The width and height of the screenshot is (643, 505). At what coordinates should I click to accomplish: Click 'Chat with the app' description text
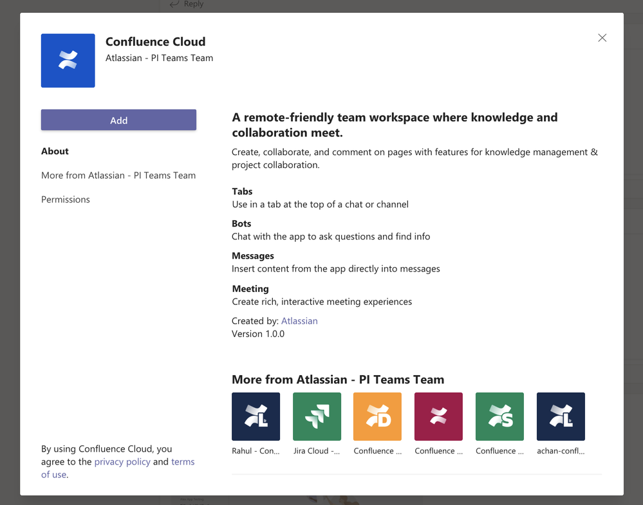[x=331, y=237]
